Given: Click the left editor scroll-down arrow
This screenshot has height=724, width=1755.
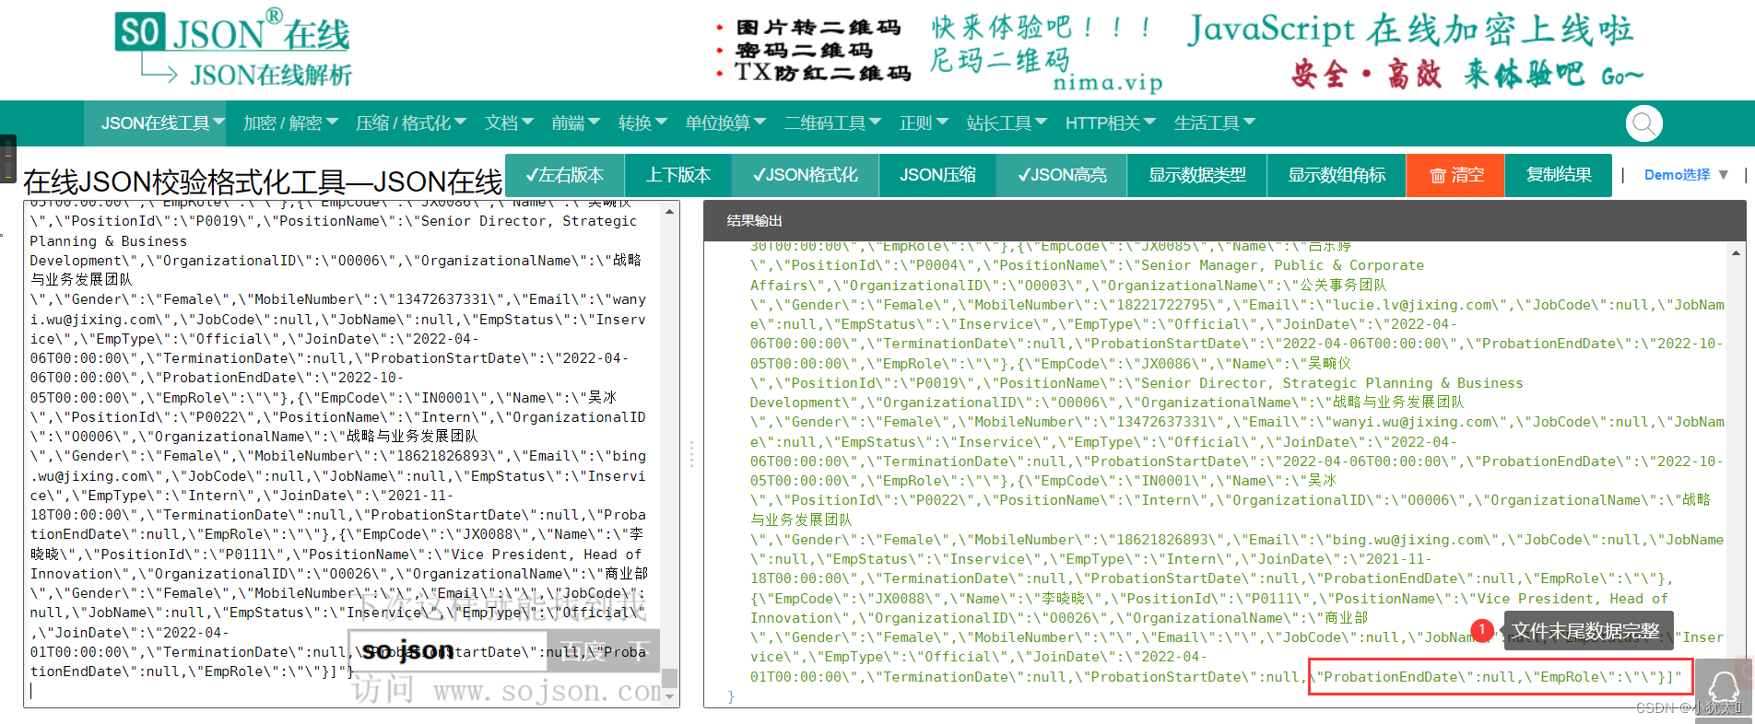Looking at the screenshot, I should (x=670, y=698).
